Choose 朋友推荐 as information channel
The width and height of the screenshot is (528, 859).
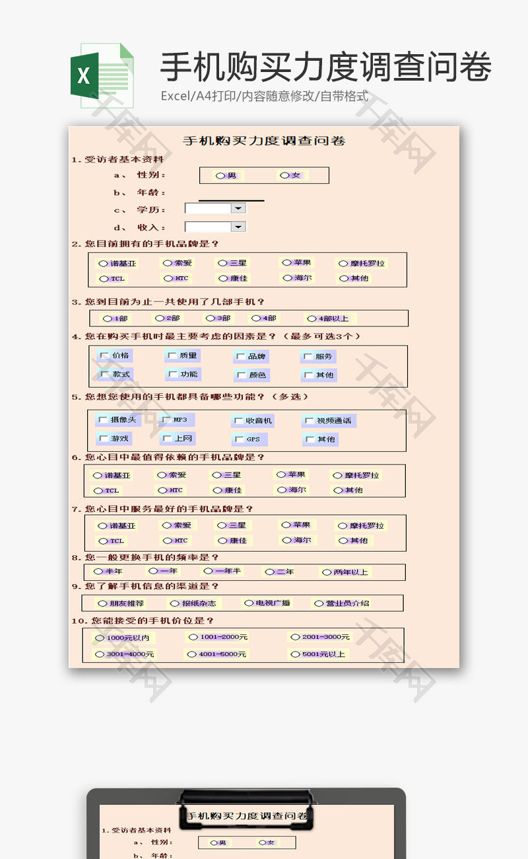click(102, 603)
